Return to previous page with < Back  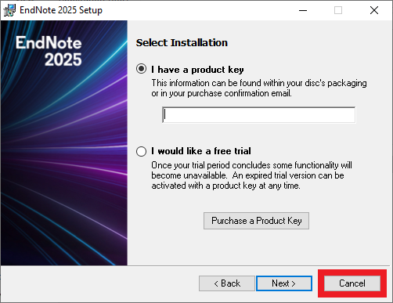tap(227, 283)
